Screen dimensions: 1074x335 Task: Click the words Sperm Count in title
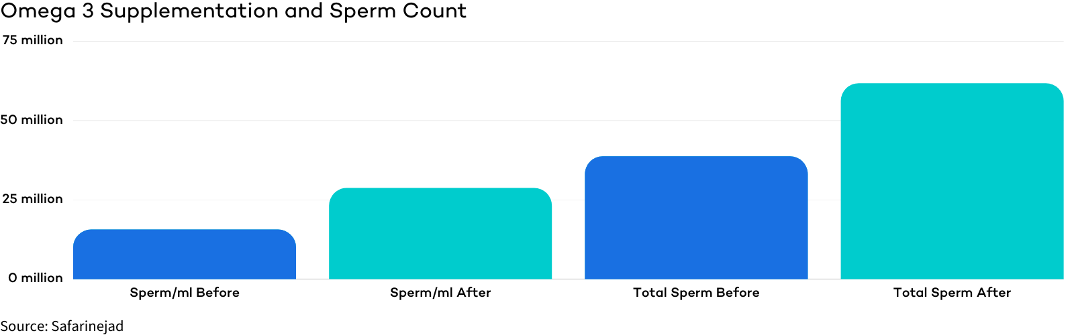point(397,11)
